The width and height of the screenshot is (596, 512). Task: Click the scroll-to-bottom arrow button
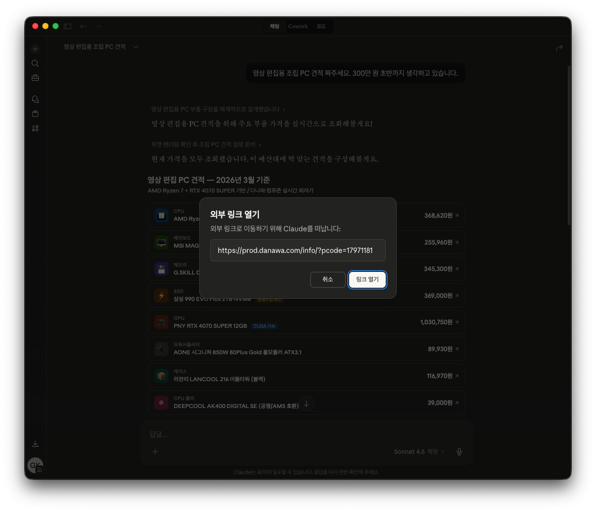point(306,404)
